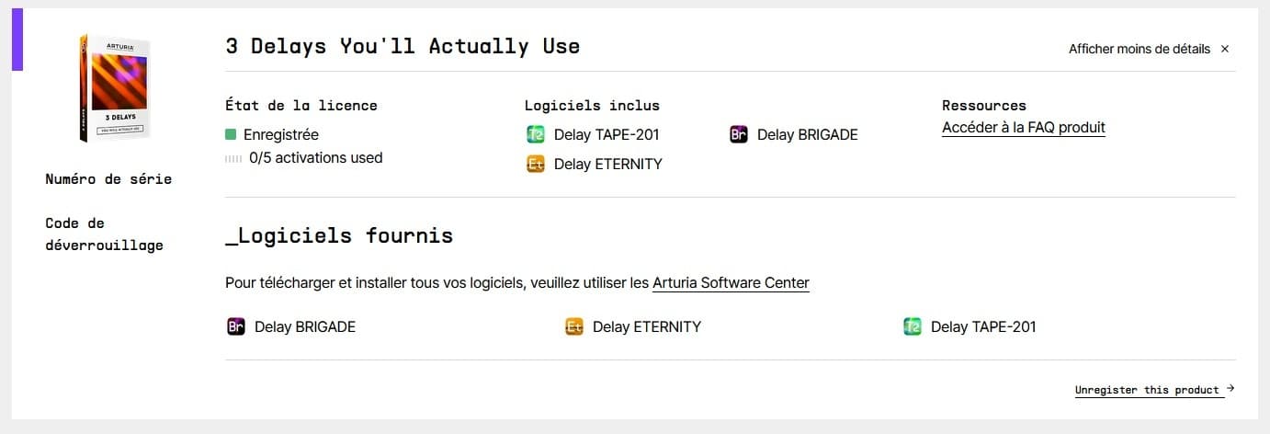The height and width of the screenshot is (434, 1270).
Task: Click the arrow beside Unregister this product
Action: 1230,389
